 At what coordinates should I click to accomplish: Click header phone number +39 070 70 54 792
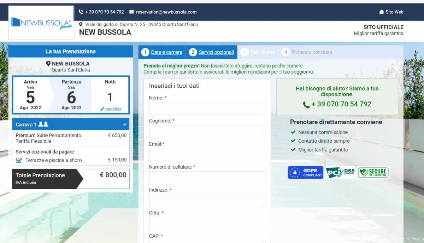[x=105, y=12]
